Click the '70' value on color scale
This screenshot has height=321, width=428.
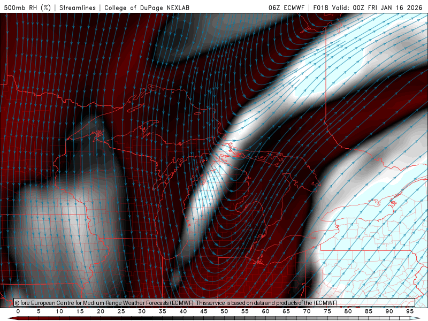307,311
